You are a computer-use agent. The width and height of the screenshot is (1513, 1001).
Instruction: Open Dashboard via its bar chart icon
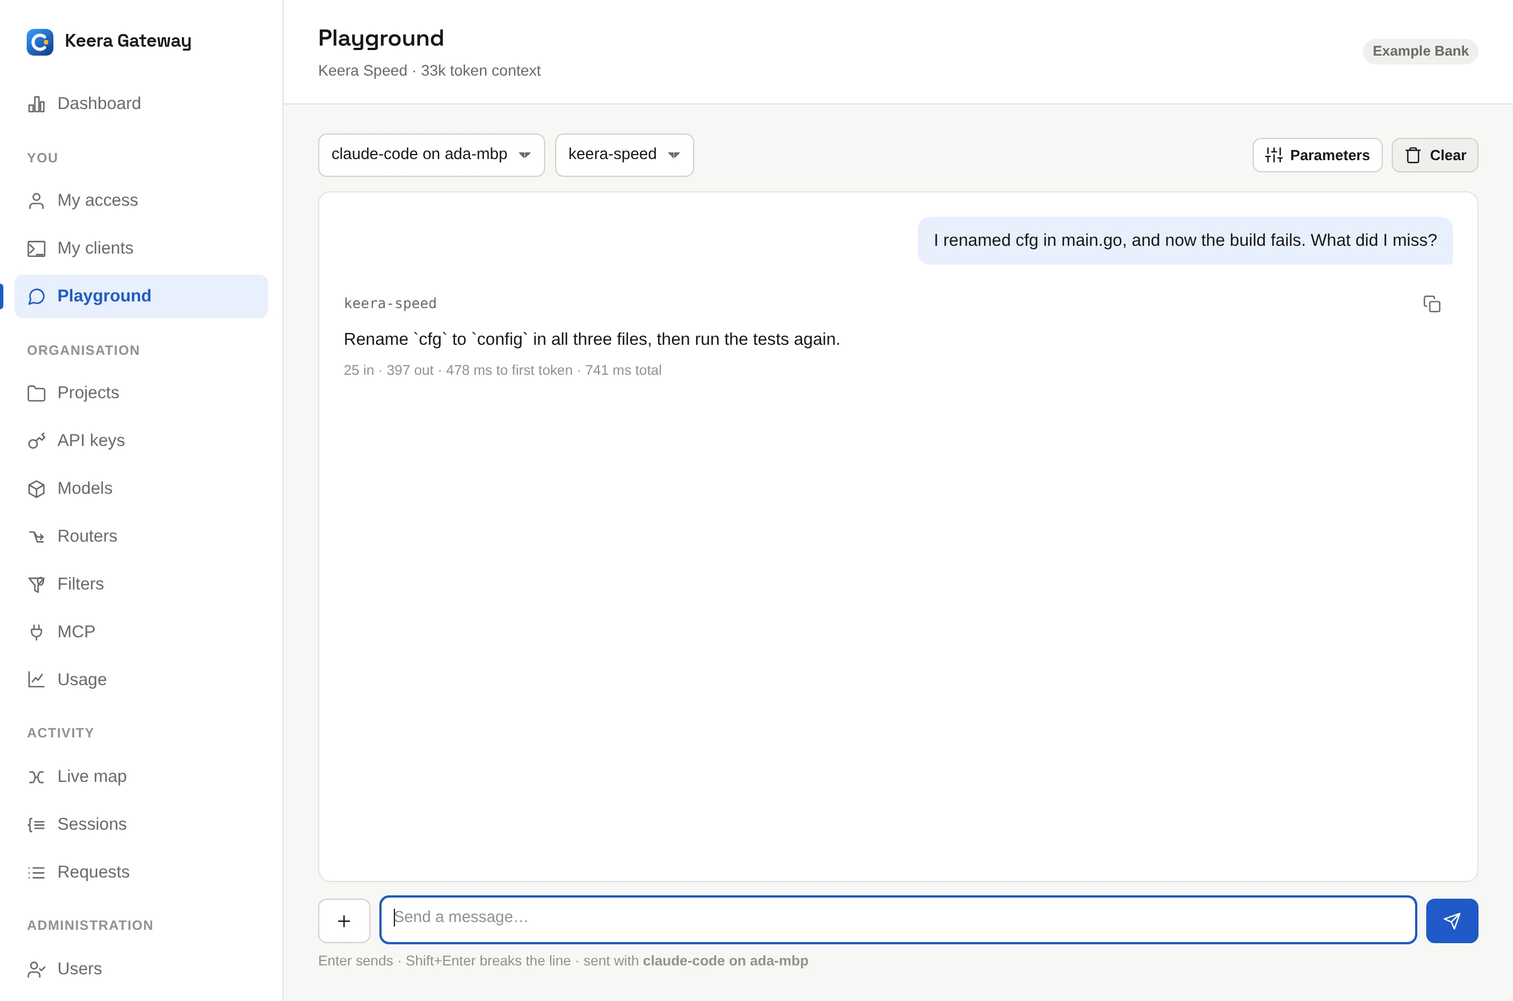click(36, 104)
